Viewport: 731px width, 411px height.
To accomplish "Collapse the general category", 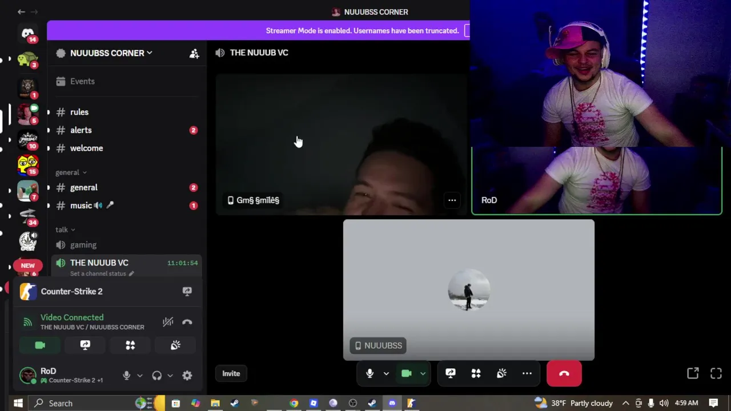I will pyautogui.click(x=71, y=172).
